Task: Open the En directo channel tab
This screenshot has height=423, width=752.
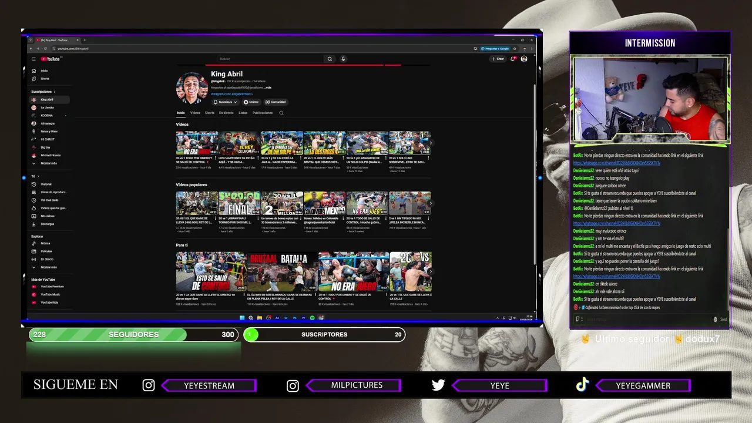Action: 226,113
